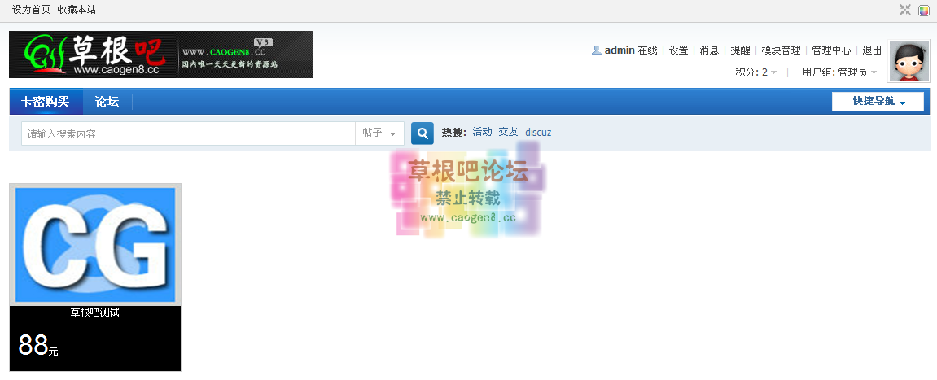Click the 收藏本站 link
This screenshot has height=380, width=937.
coord(77,10)
